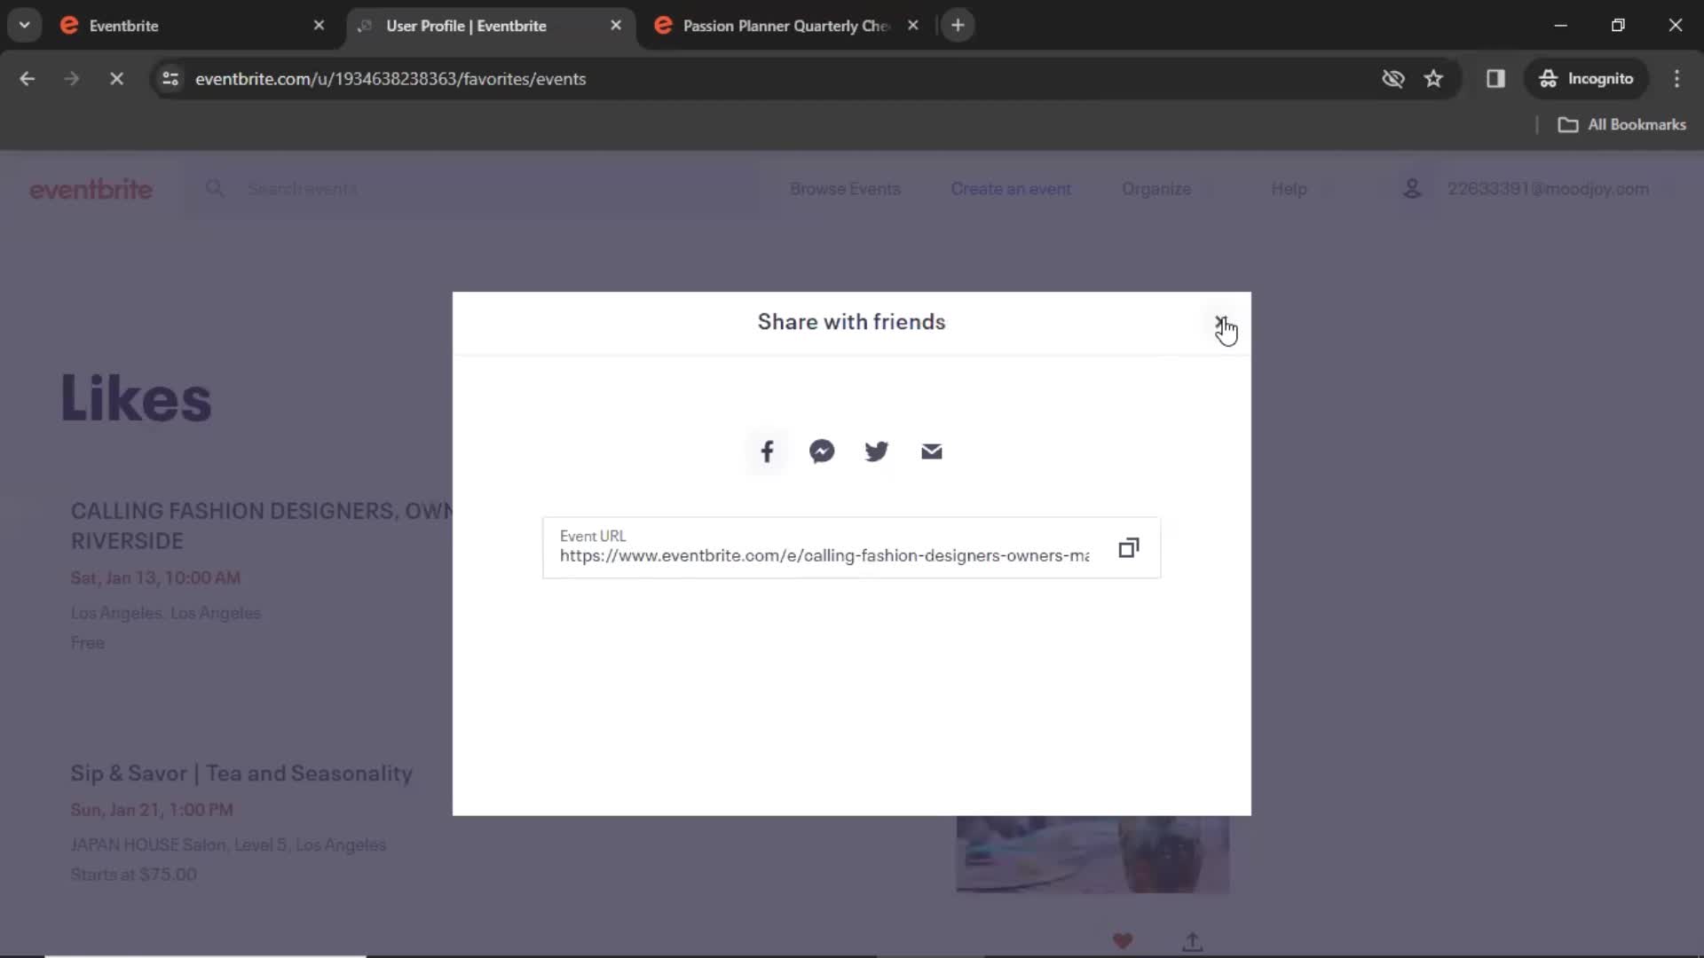
Task: Click the user profile avatar icon
Action: [1412, 189]
